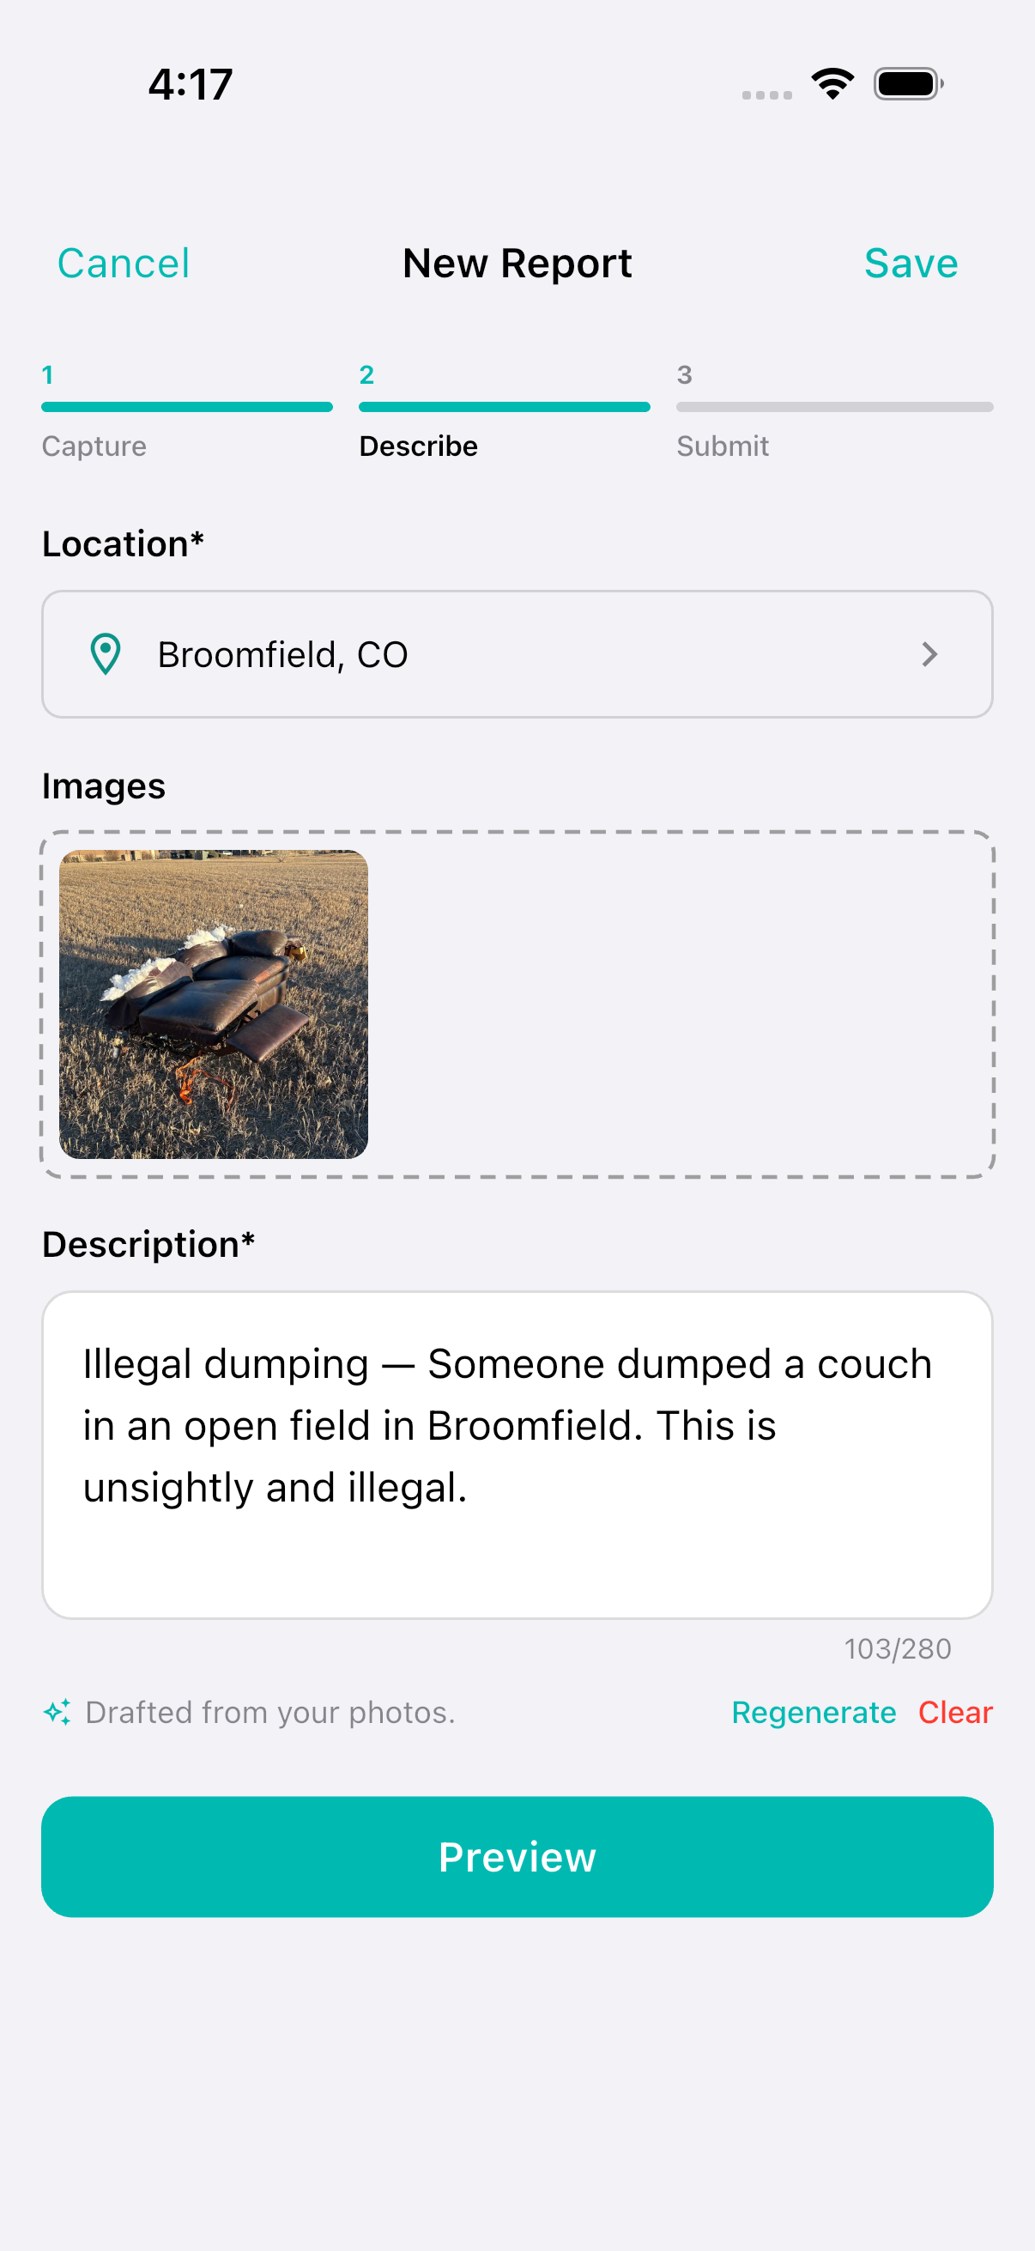
Task: Clear the description text
Action: click(x=954, y=1712)
